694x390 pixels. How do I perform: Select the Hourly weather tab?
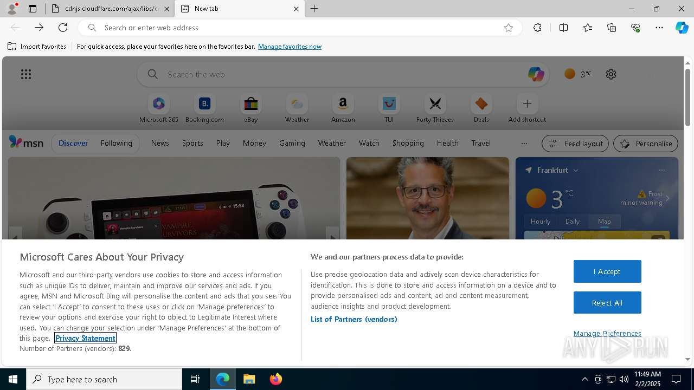coord(541,221)
